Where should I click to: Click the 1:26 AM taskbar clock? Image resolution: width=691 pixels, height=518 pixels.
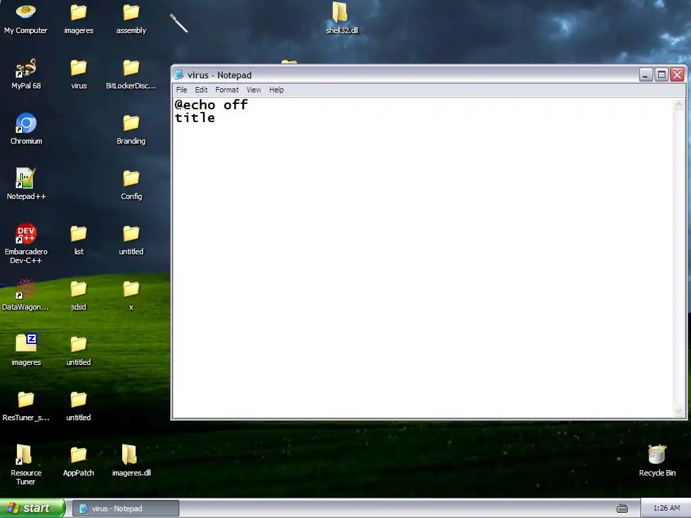(666, 509)
